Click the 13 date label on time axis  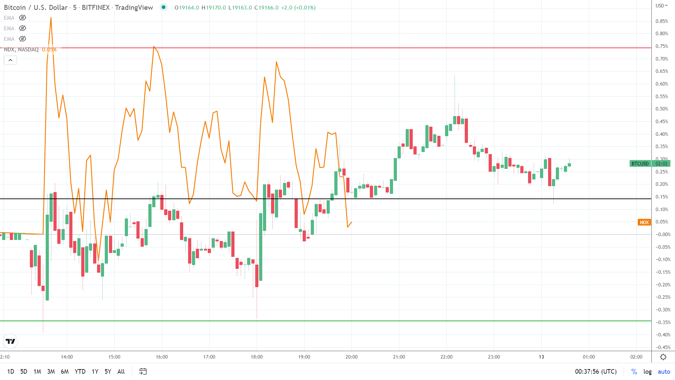(541, 357)
